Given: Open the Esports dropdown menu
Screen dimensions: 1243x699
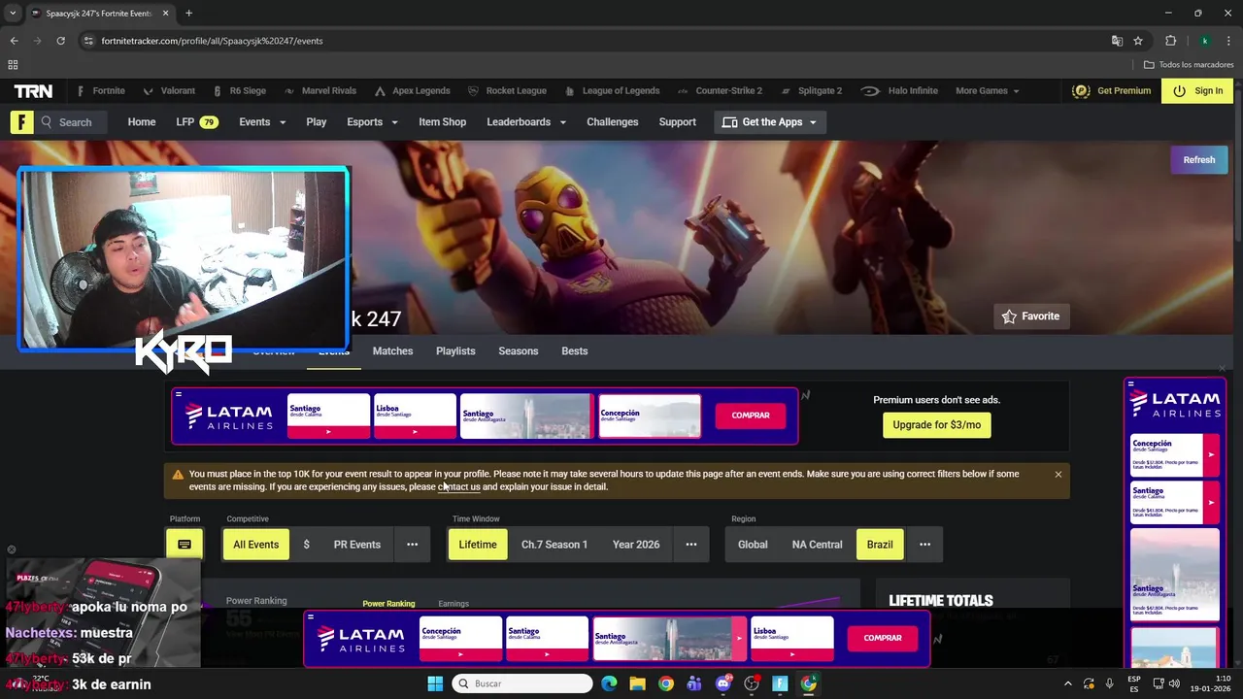Looking at the screenshot, I should [x=373, y=122].
